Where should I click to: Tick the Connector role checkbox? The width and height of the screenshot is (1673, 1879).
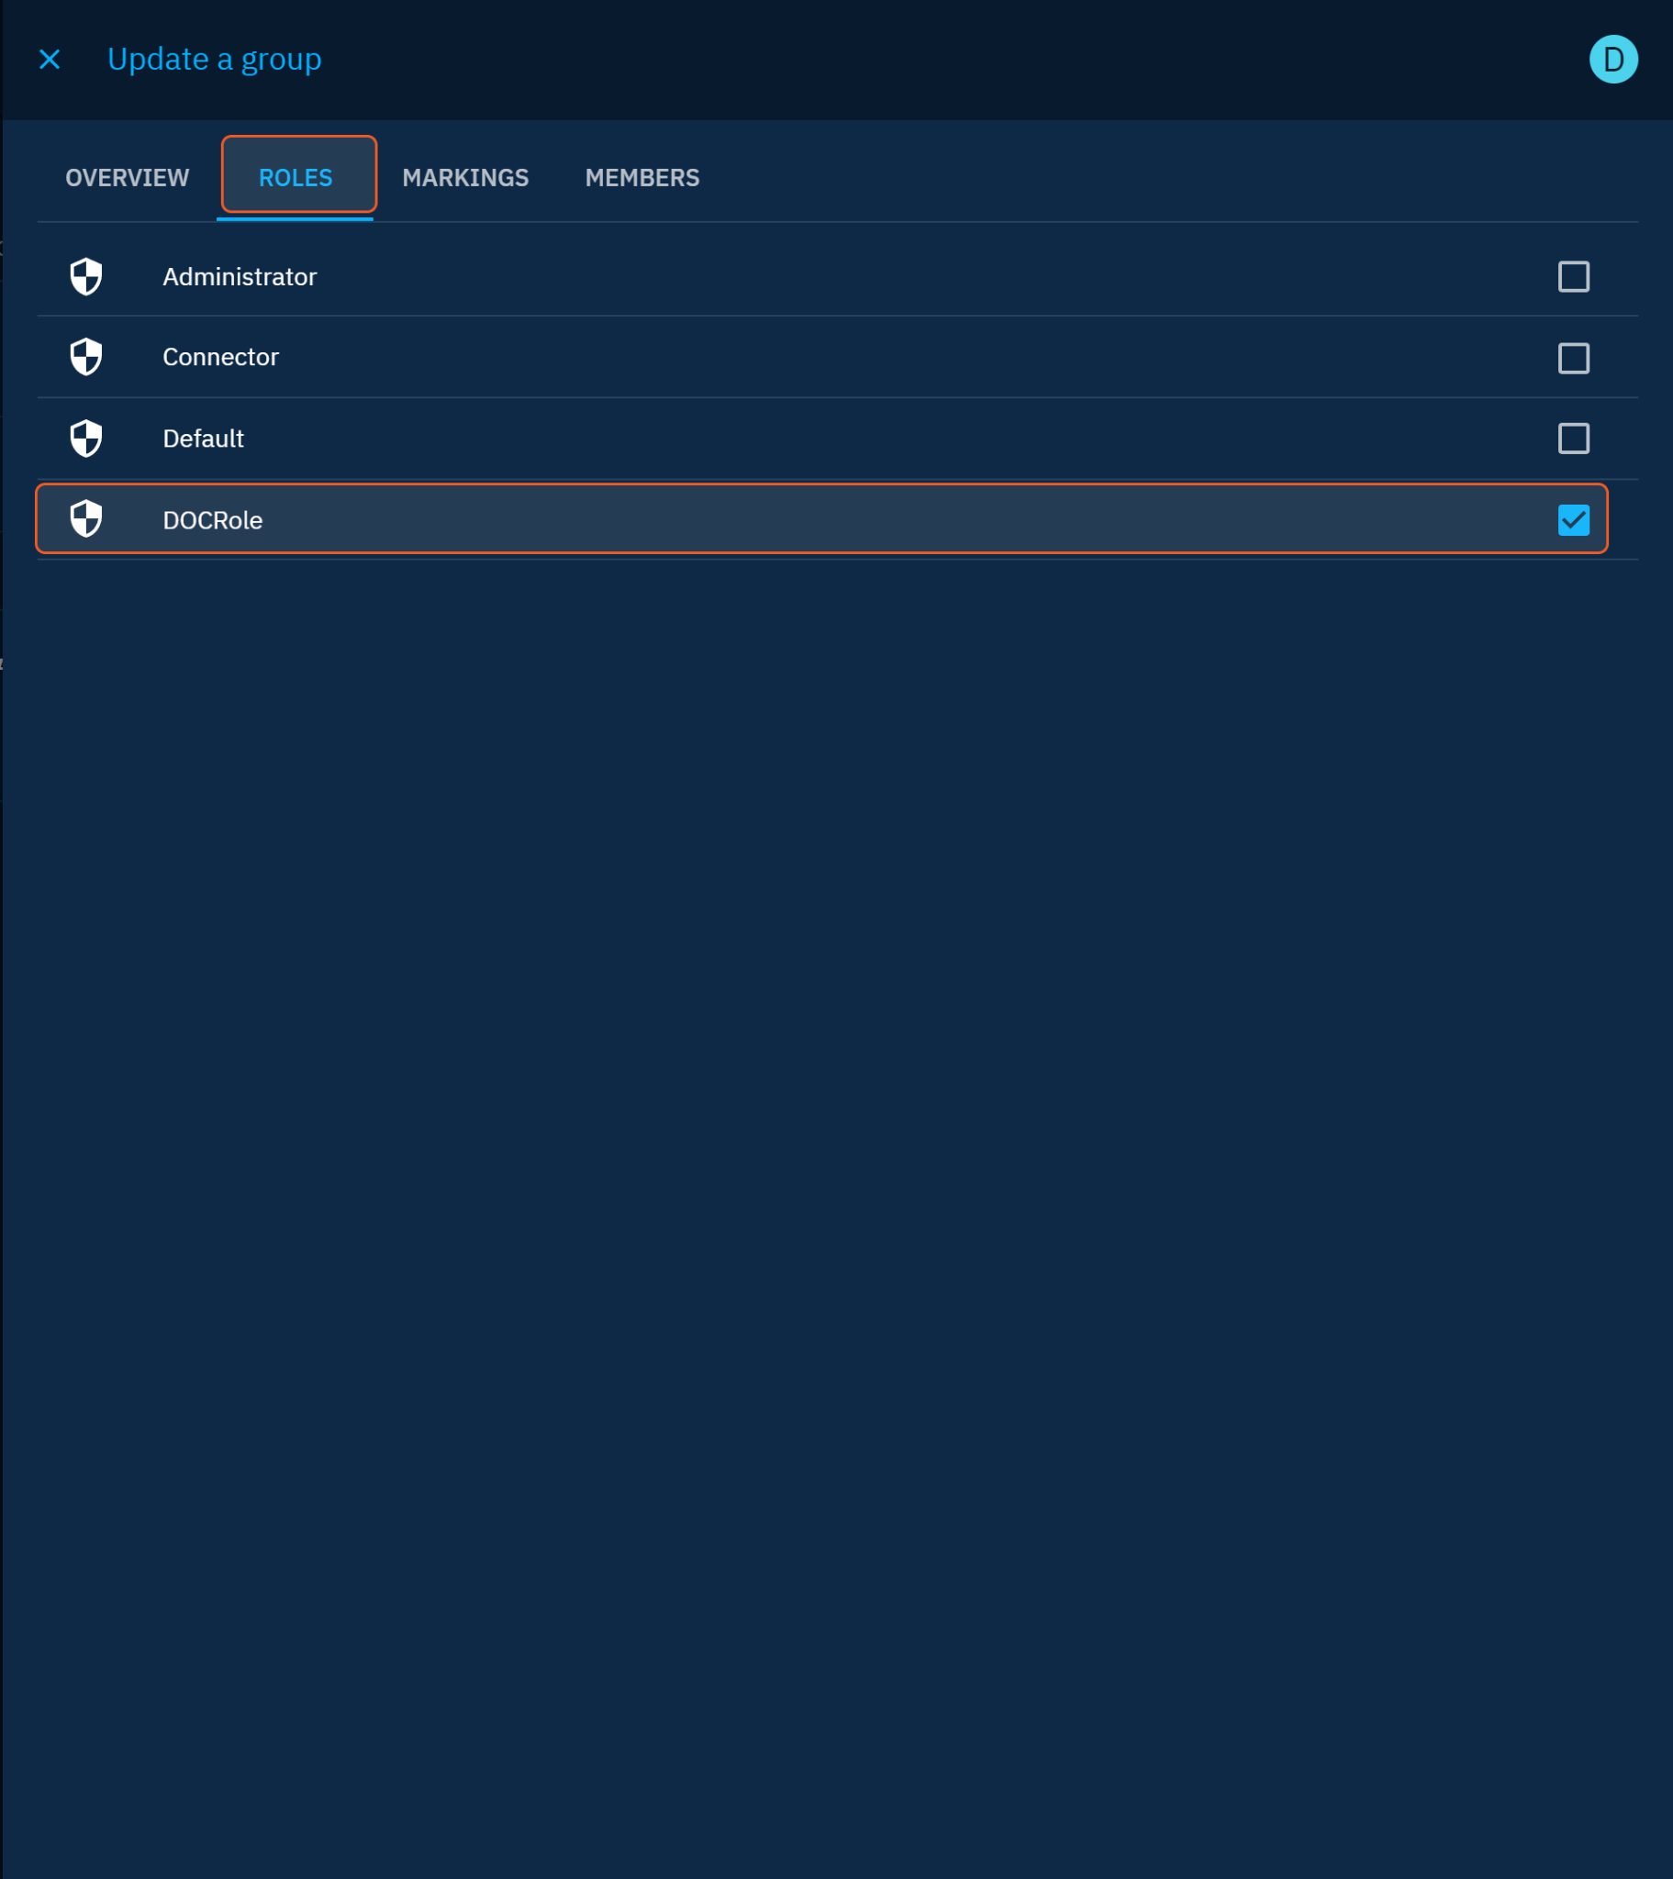tap(1573, 359)
